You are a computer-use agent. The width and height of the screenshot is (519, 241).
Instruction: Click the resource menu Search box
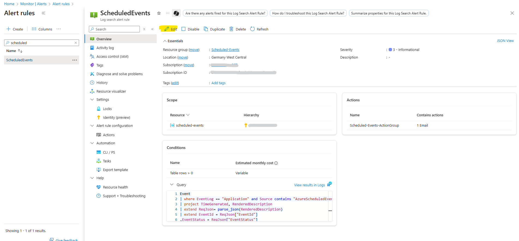(114, 29)
